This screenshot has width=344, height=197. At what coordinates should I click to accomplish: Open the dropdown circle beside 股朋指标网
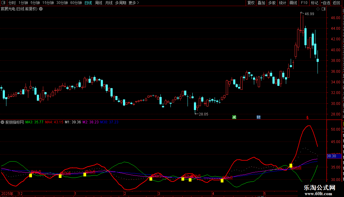[2, 122]
